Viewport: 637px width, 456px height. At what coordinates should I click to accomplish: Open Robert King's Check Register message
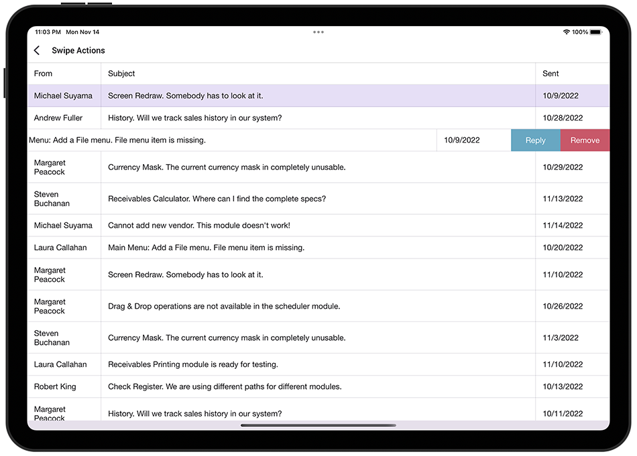pos(268,386)
